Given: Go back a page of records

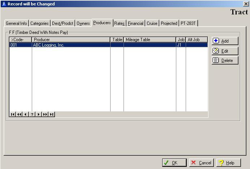Looking at the screenshot, I should (19, 114).
